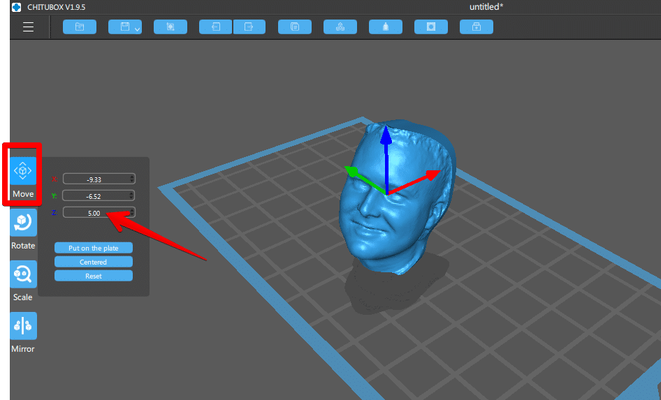The width and height of the screenshot is (661, 400).
Task: Expand the Save button dropdown arrow
Action: [138, 29]
